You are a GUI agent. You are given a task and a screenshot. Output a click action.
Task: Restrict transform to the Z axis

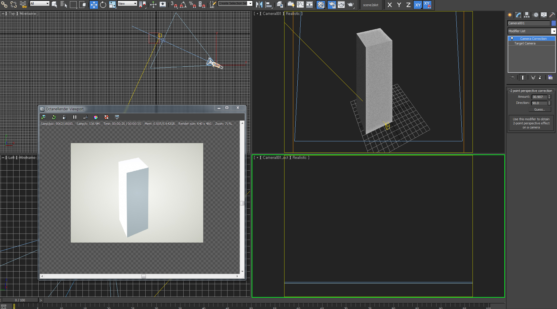[x=408, y=5]
